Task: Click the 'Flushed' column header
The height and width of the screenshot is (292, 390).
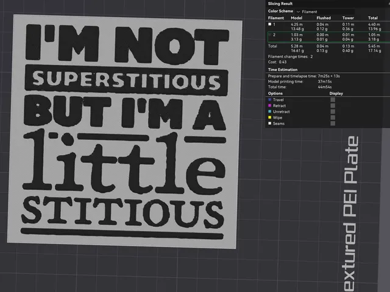Action: pyautogui.click(x=324, y=18)
